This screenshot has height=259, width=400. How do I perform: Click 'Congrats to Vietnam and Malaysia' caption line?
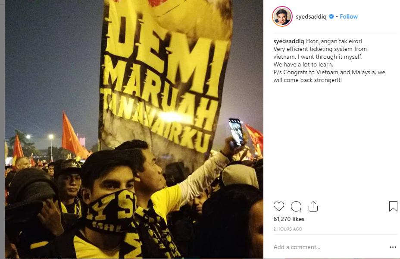tap(329, 72)
